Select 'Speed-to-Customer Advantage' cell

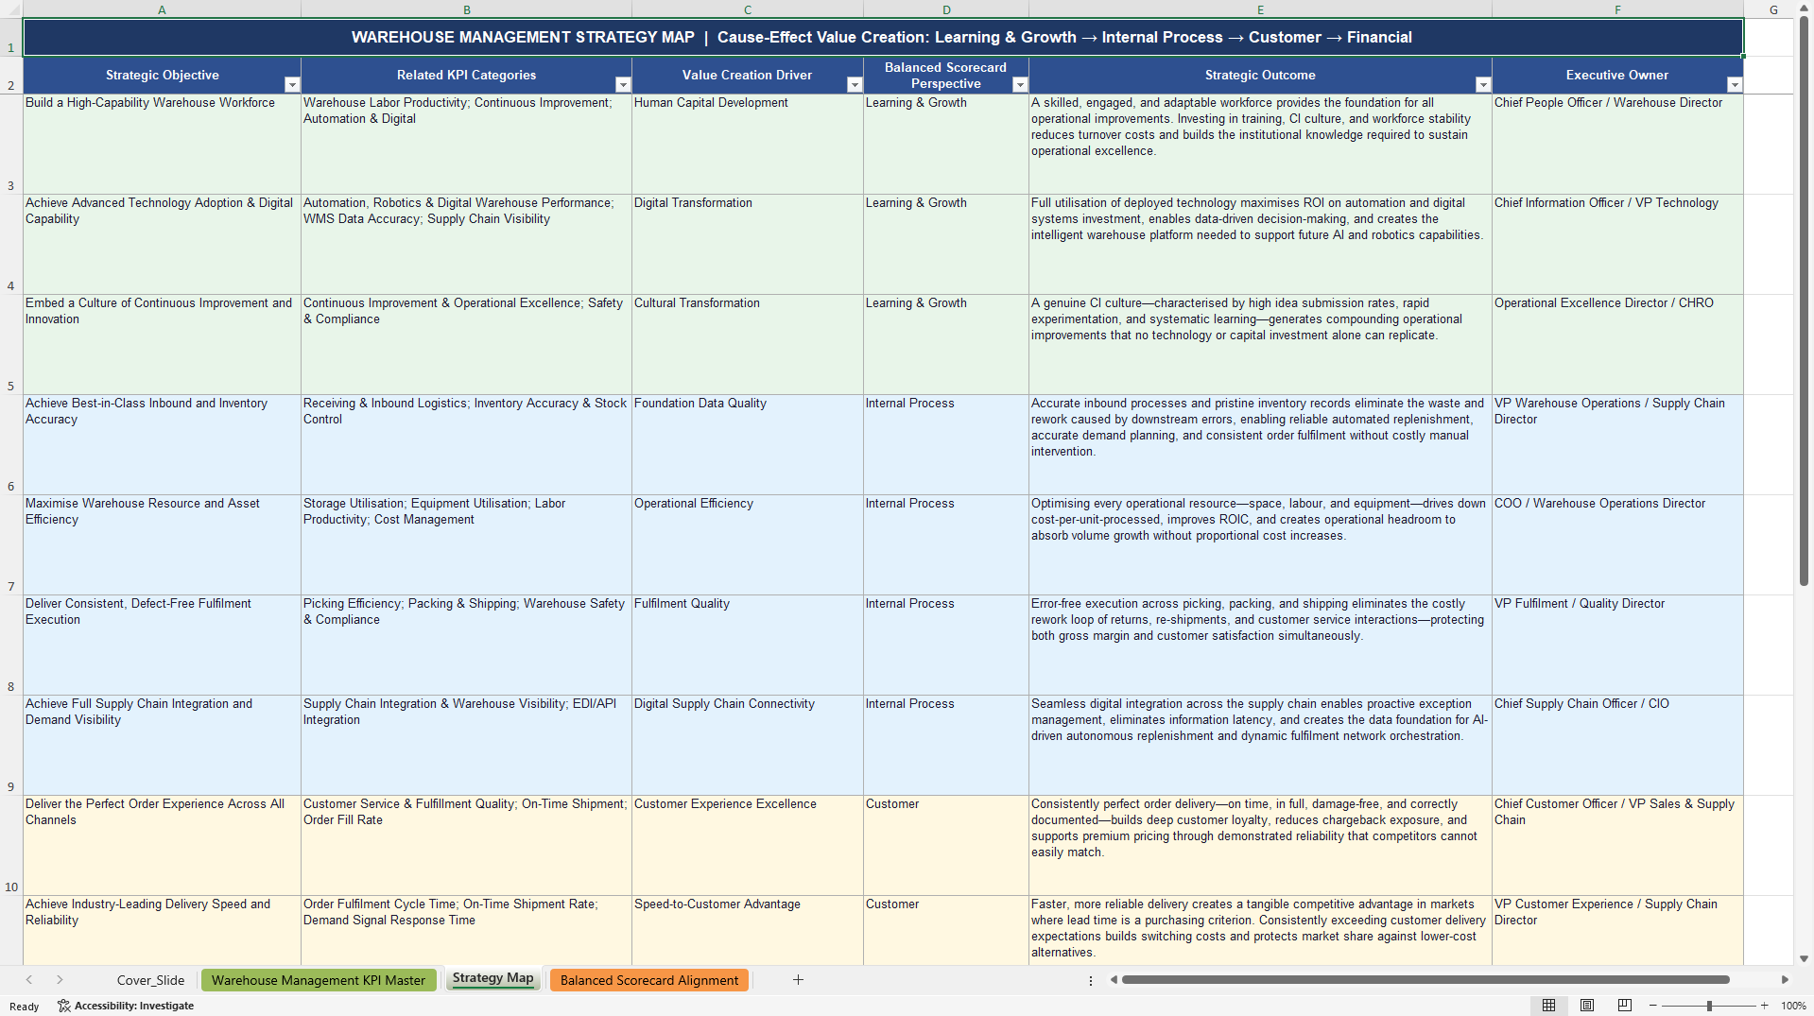tap(747, 931)
